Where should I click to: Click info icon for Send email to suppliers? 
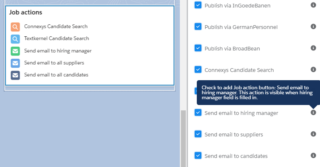pyautogui.click(x=313, y=134)
